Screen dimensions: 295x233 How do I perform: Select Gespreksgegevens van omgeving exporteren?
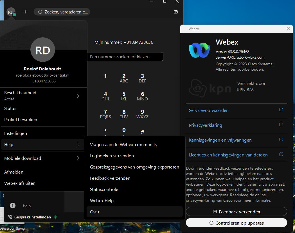(x=135, y=167)
